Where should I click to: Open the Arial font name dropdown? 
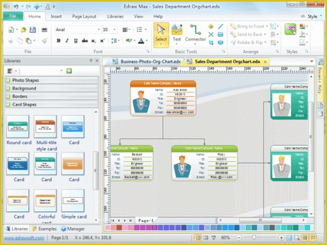click(99, 30)
